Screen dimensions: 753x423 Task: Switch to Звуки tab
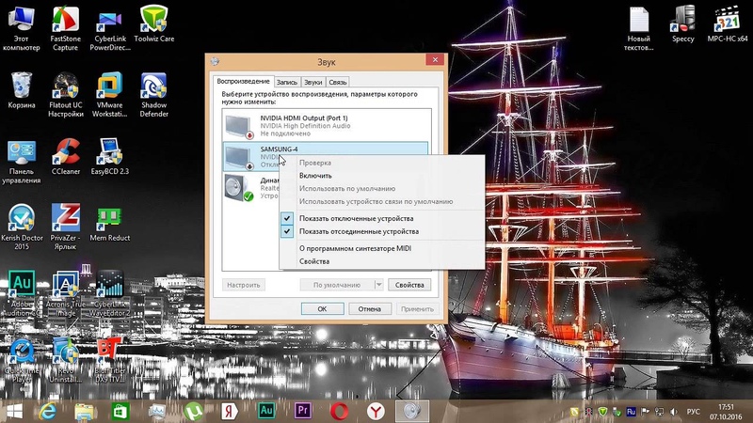point(313,82)
